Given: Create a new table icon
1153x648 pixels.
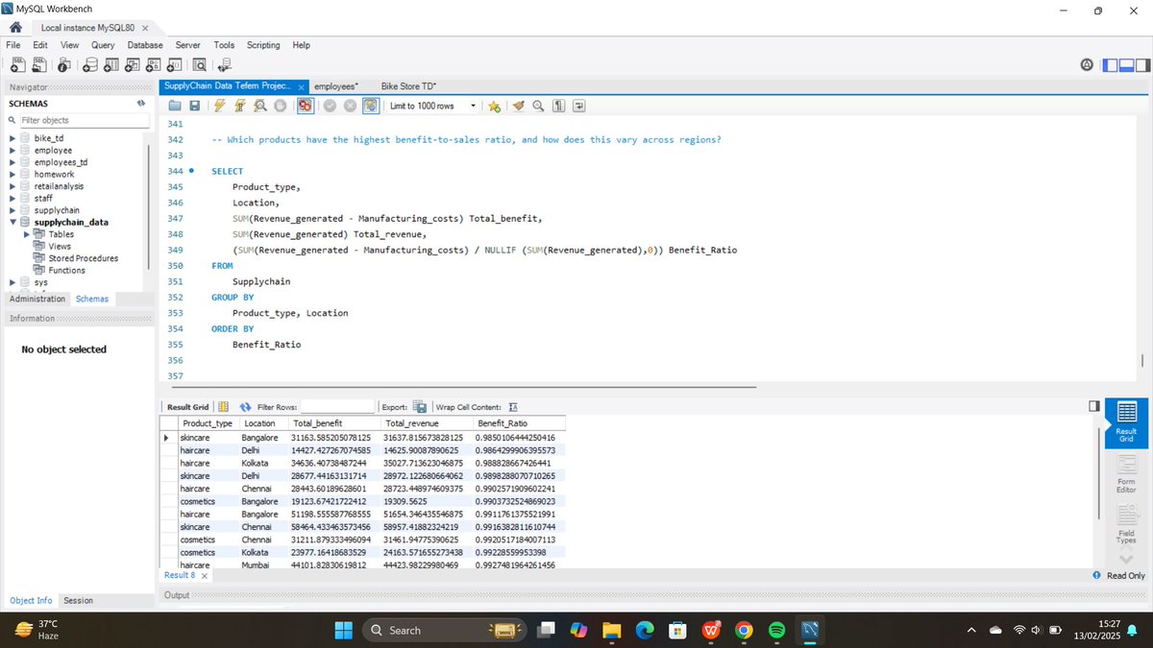Looking at the screenshot, I should coord(110,64).
